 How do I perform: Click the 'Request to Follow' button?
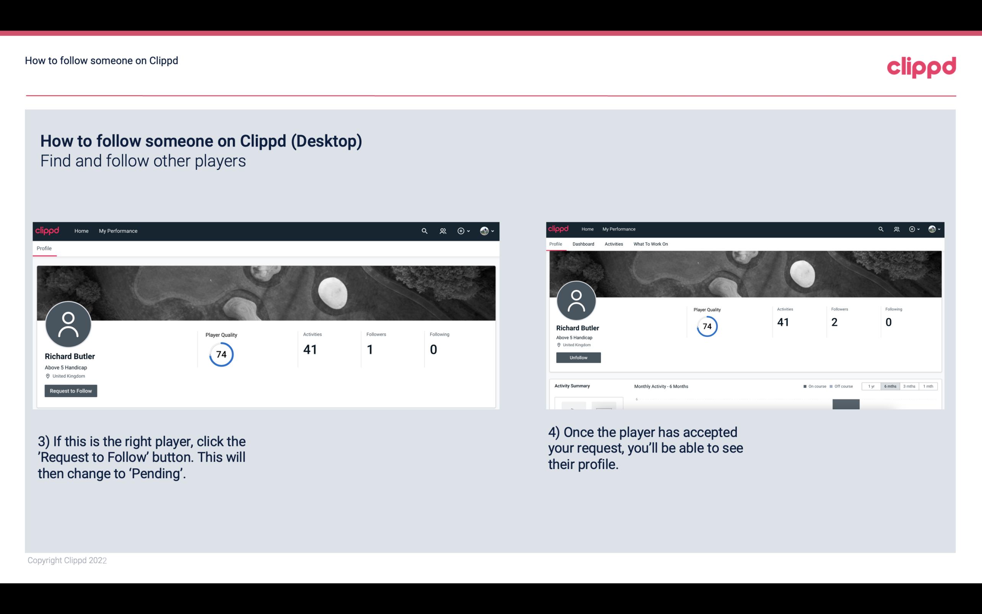(x=71, y=391)
